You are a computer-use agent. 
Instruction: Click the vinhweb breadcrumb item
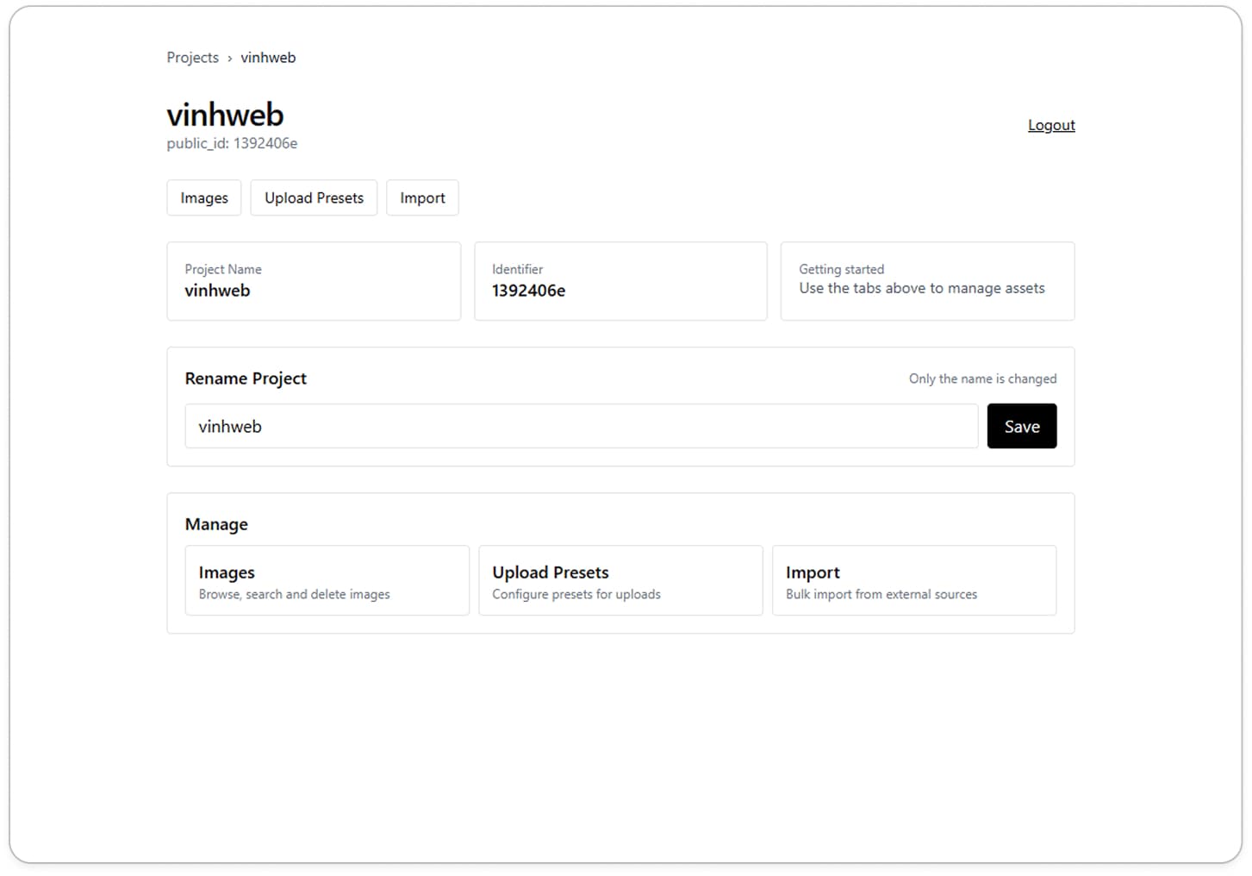click(268, 57)
